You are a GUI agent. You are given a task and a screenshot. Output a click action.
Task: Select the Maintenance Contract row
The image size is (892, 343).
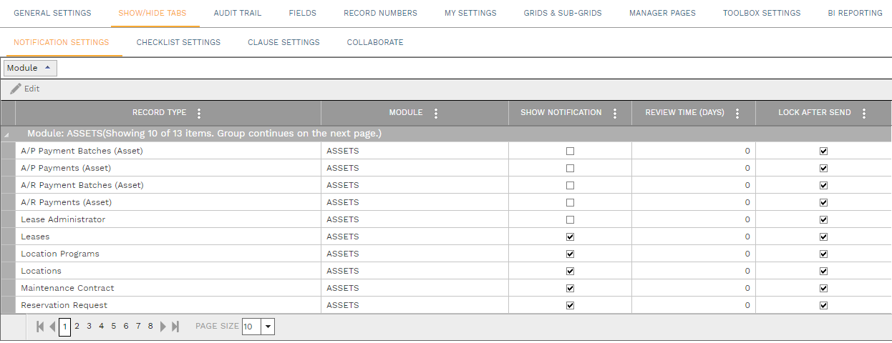coord(67,288)
